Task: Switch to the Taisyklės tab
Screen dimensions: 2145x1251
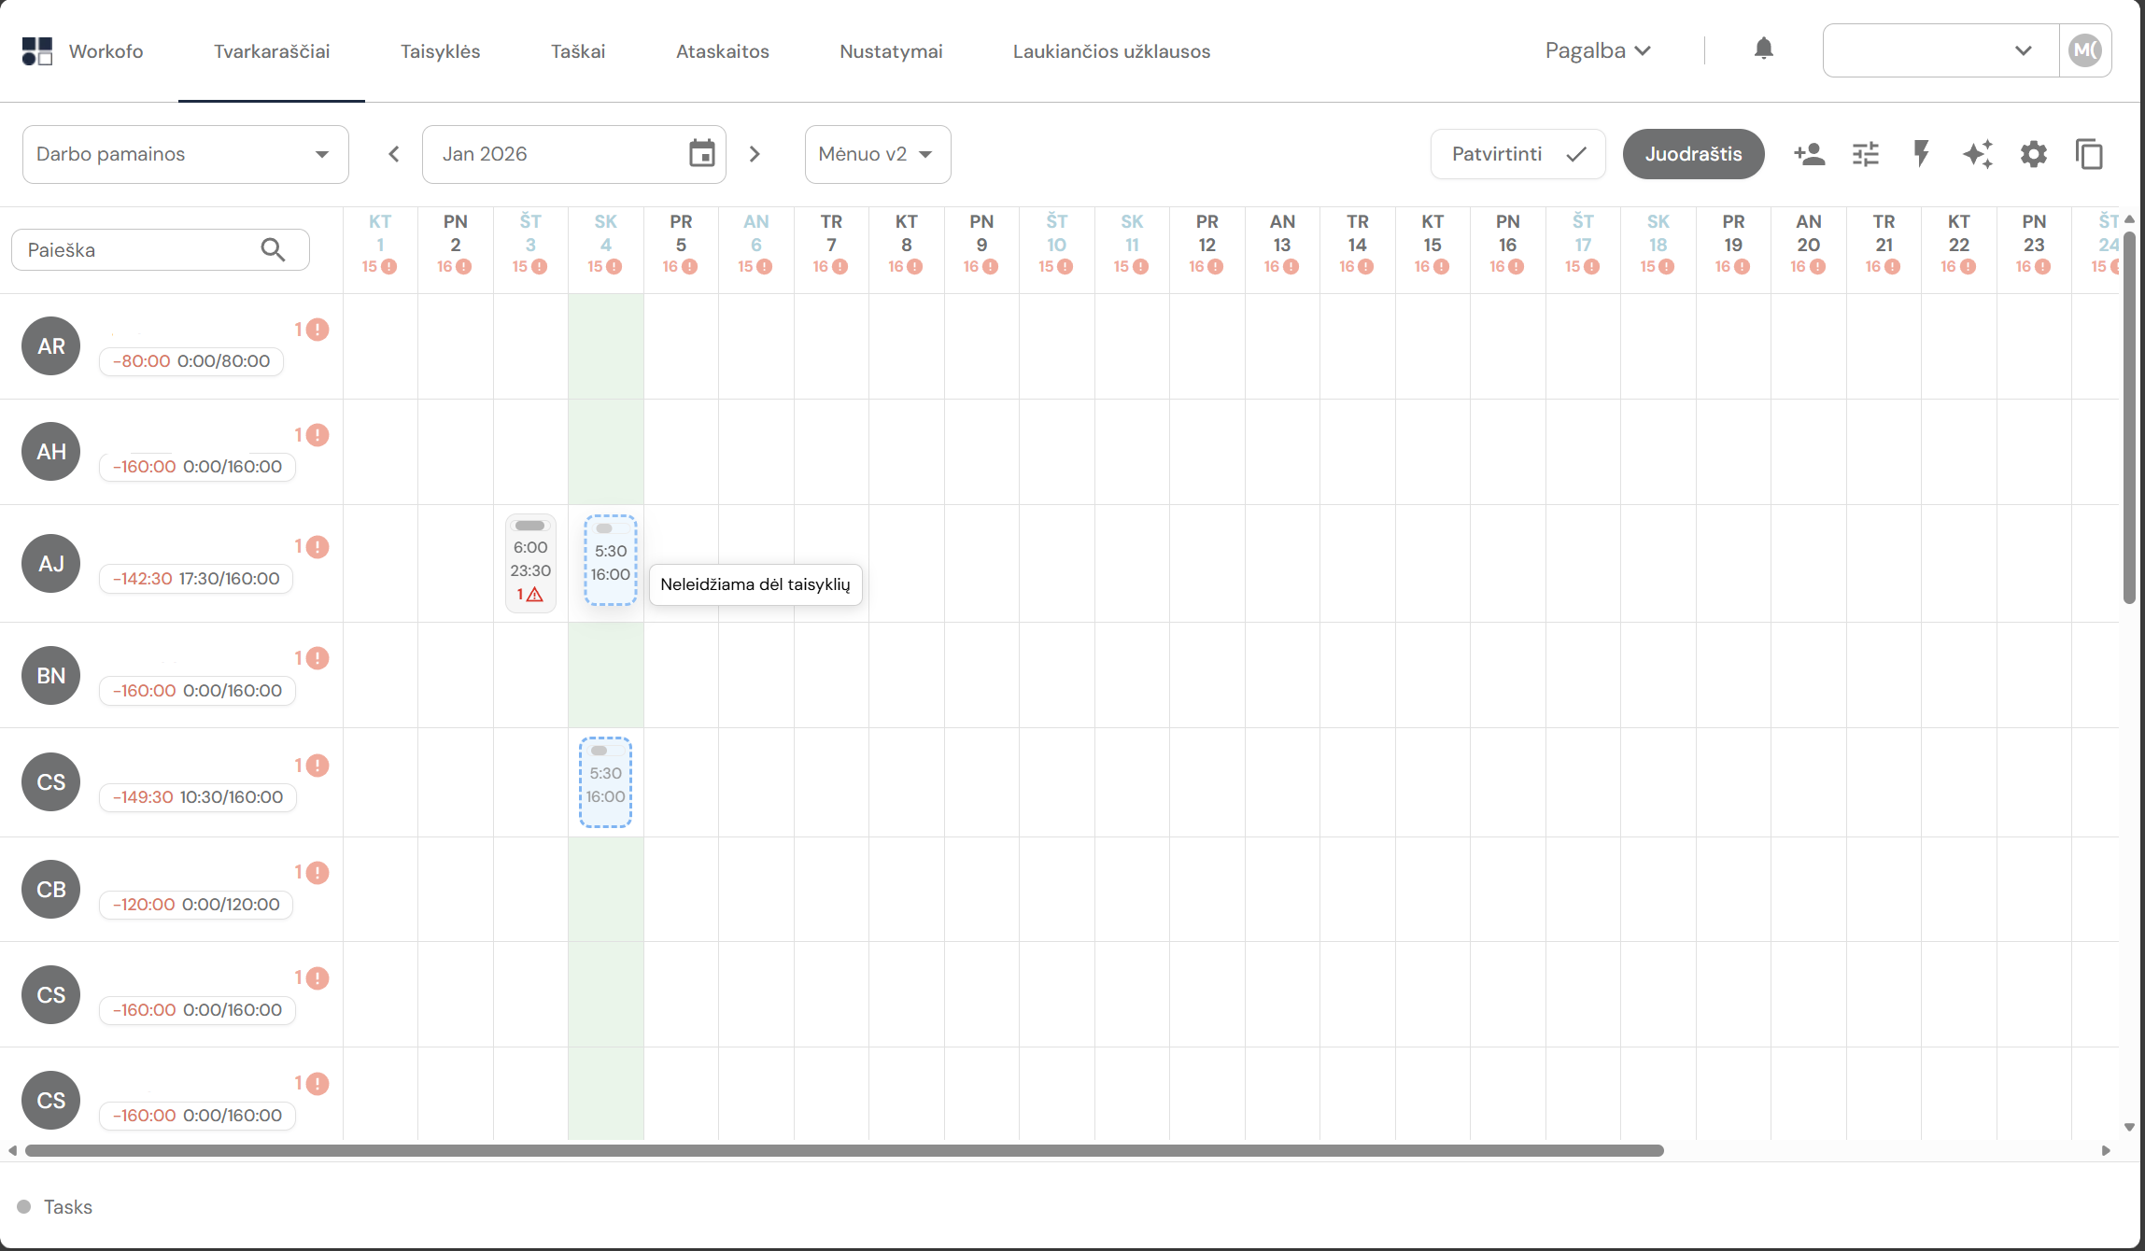Action: (440, 51)
